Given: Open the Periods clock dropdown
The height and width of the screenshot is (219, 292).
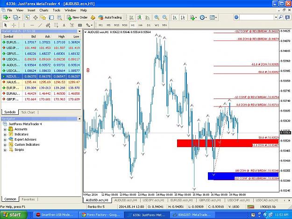Looking at the screenshot, I should pyautogui.click(x=203, y=17).
